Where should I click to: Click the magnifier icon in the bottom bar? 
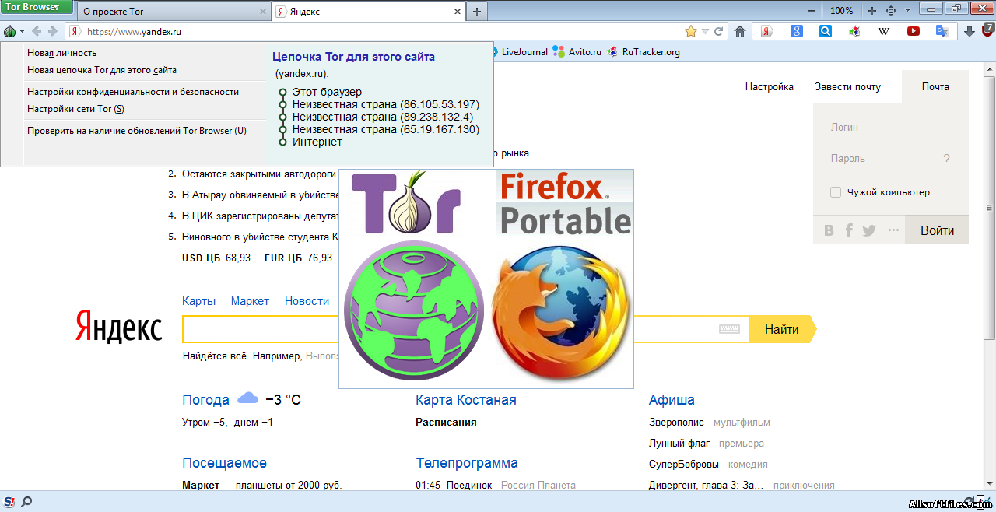26,502
